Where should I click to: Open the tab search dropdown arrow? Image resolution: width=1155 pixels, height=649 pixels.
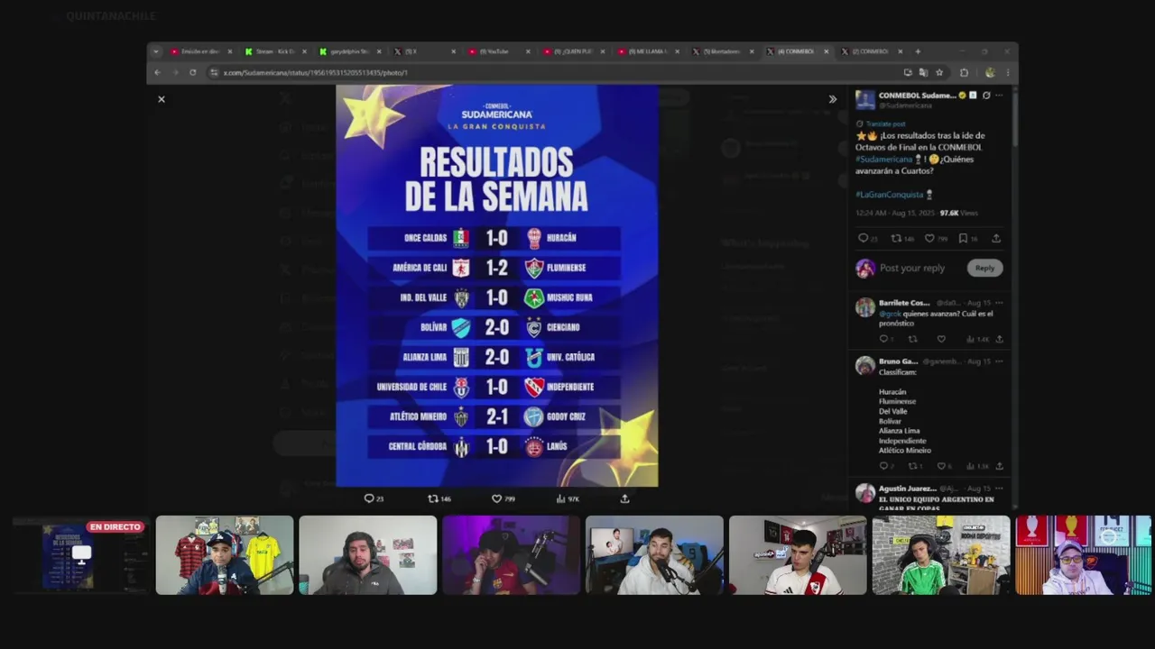coord(155,51)
